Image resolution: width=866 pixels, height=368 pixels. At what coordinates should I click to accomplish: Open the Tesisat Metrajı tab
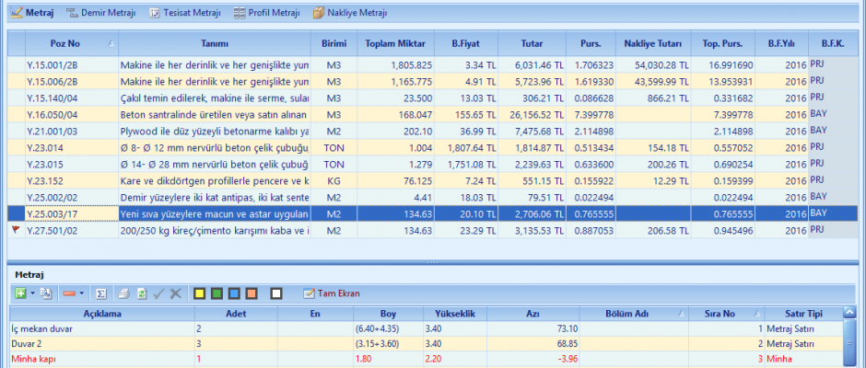(x=187, y=13)
